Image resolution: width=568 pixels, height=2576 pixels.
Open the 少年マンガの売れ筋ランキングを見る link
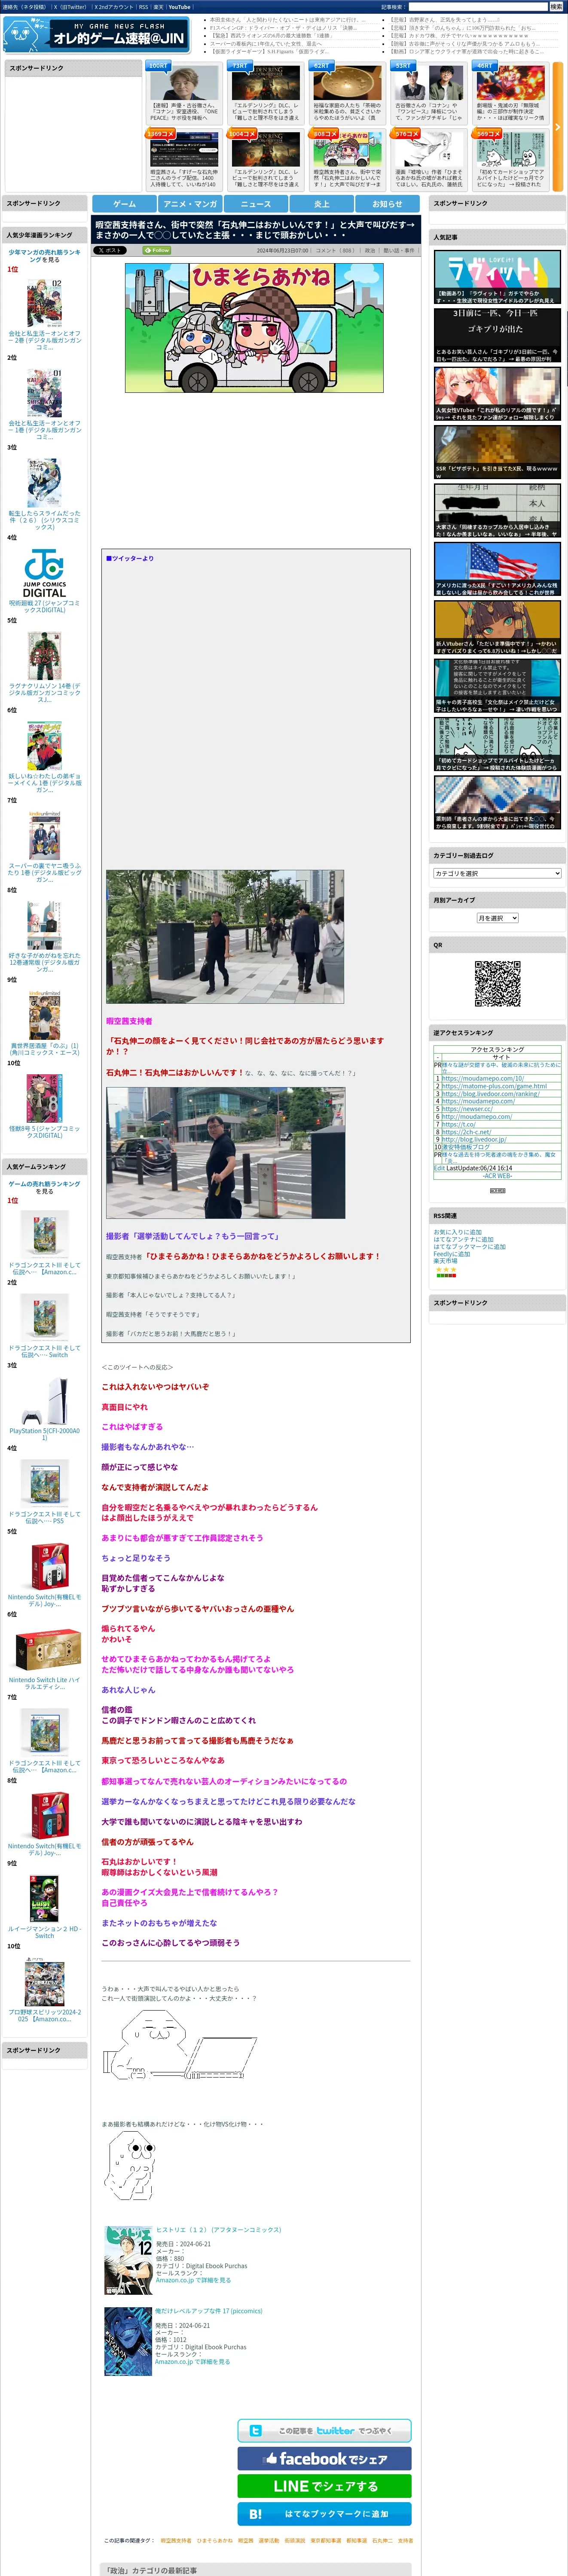pyautogui.click(x=44, y=256)
